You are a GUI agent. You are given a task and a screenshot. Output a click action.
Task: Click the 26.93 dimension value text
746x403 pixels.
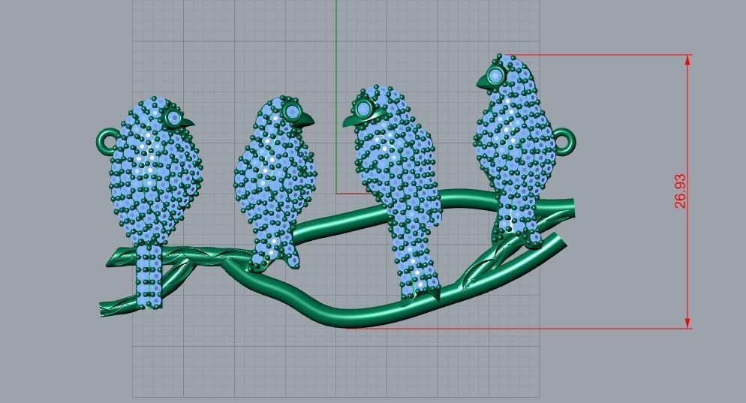pyautogui.click(x=681, y=191)
